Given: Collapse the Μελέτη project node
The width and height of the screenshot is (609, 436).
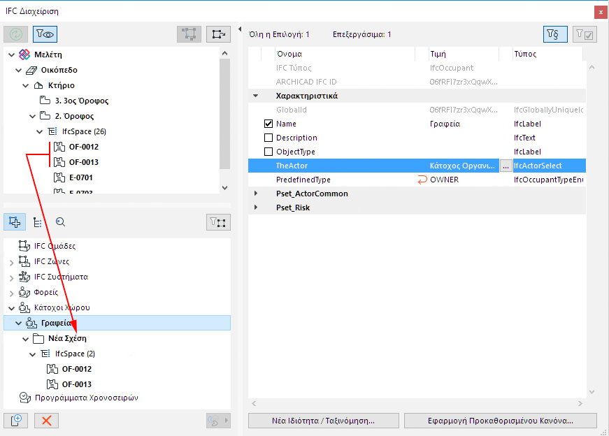Looking at the screenshot, I should tap(12, 54).
